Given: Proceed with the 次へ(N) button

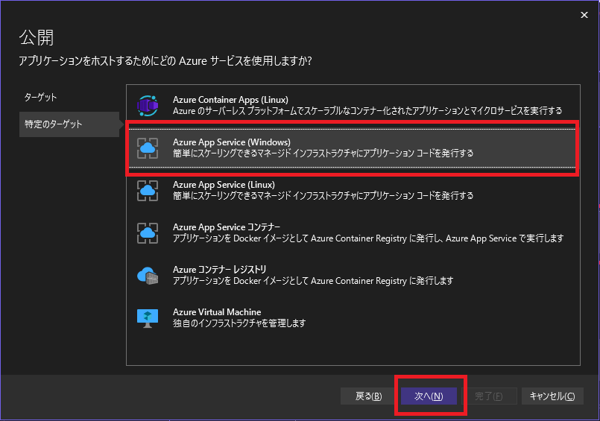Looking at the screenshot, I should (x=429, y=396).
